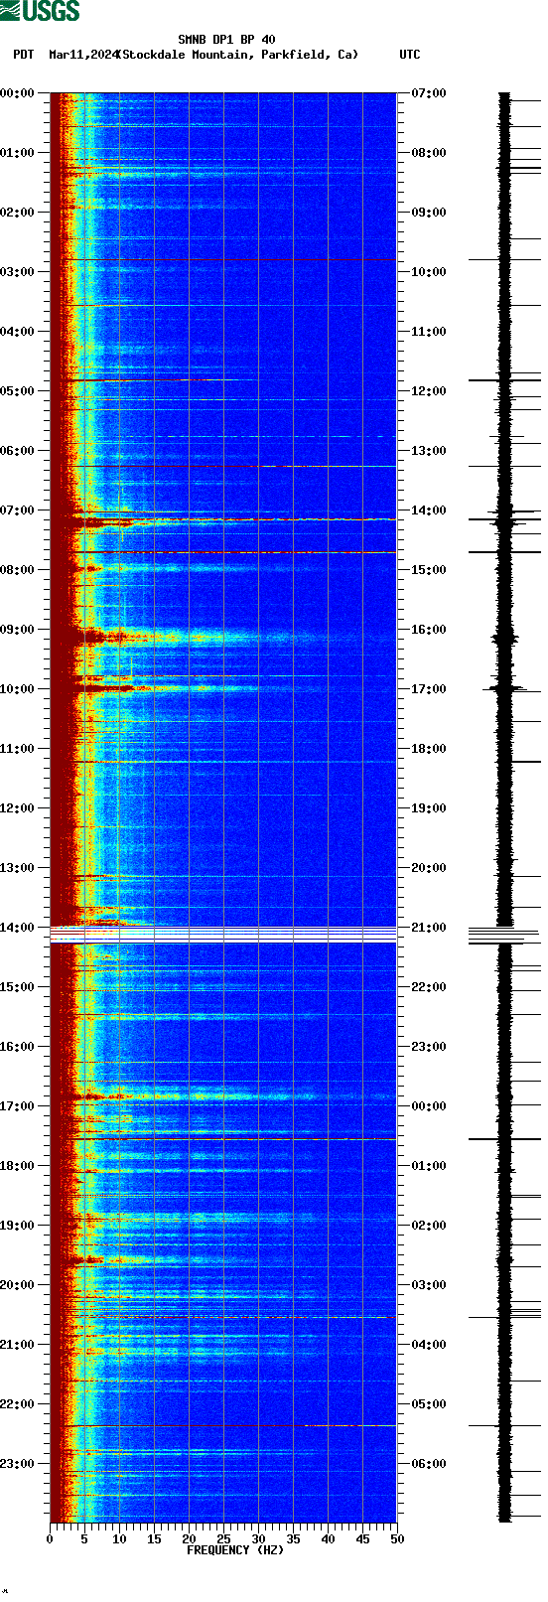Click the '21:00' UTC time label

pos(429,928)
